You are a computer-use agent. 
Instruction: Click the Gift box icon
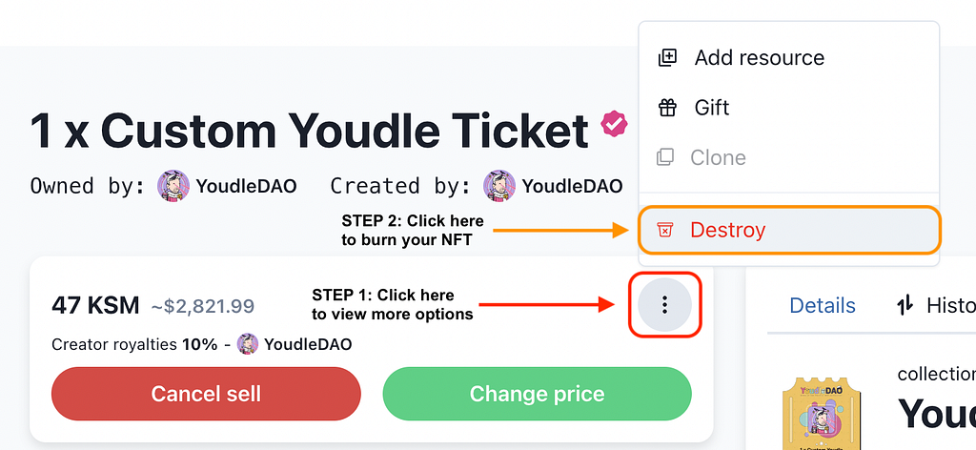pyautogui.click(x=667, y=108)
